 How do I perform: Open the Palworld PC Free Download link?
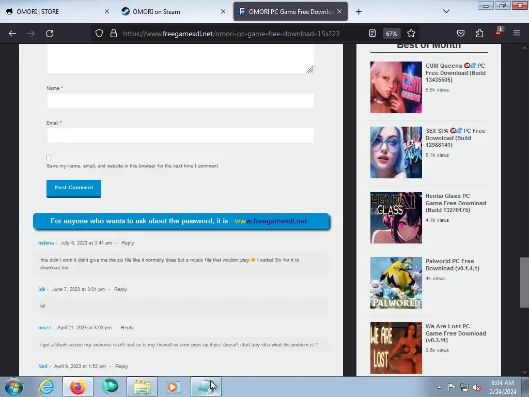(x=452, y=265)
